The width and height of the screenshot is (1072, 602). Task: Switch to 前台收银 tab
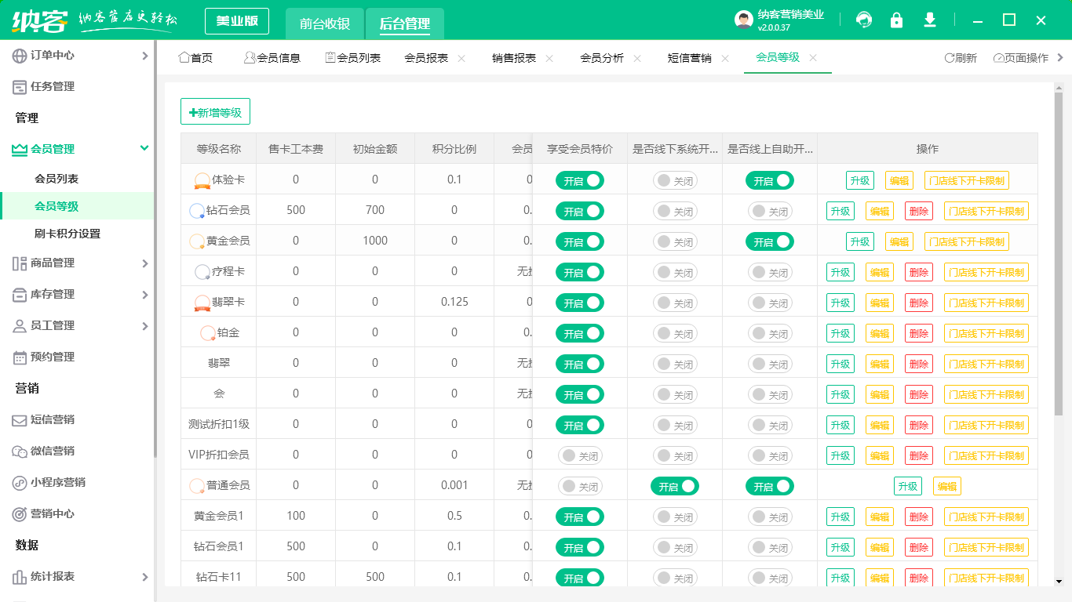pos(325,24)
